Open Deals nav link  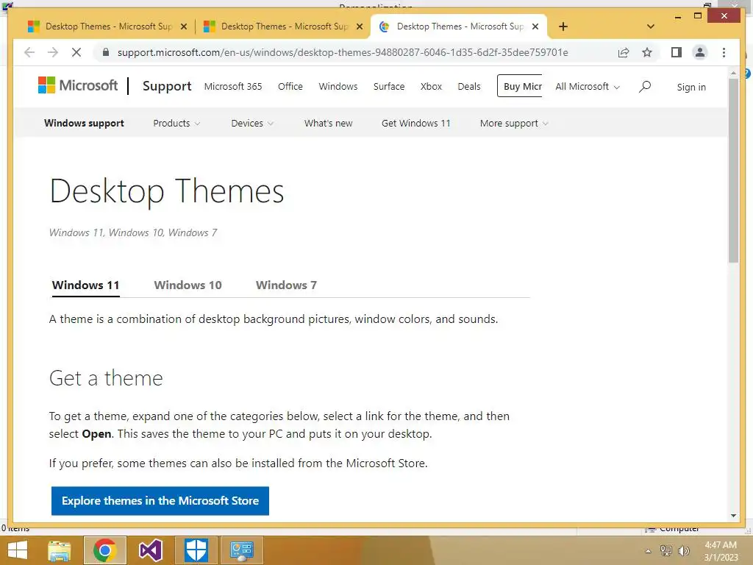pos(468,87)
